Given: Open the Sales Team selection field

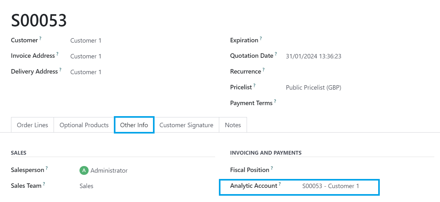Looking at the screenshot, I should tap(147, 186).
